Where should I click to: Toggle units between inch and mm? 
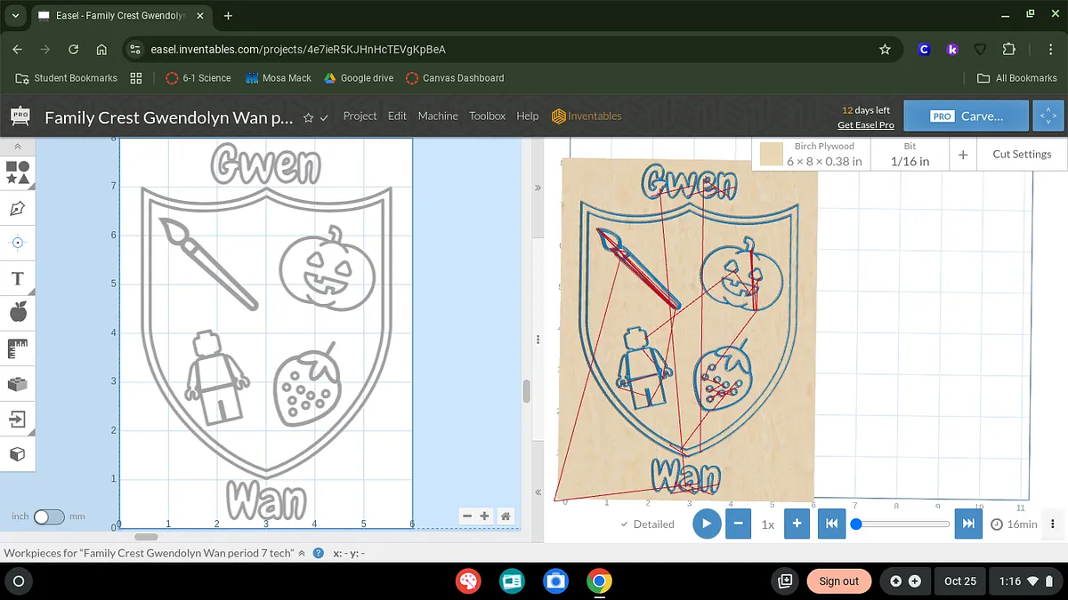click(x=49, y=516)
